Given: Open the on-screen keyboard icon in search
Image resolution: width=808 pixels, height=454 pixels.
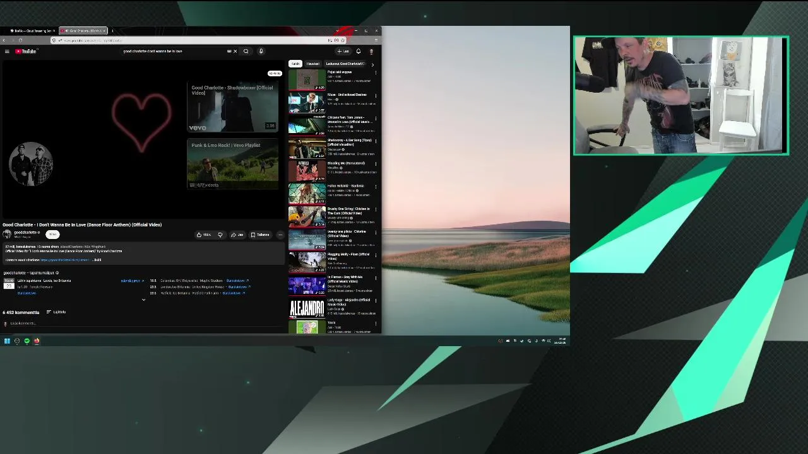Looking at the screenshot, I should 229,51.
